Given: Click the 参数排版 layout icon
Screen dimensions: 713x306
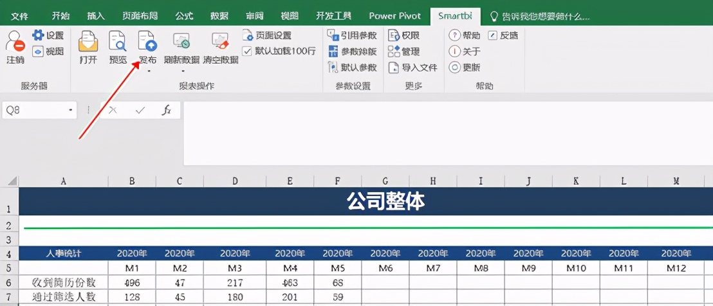Looking at the screenshot, I should coord(333,51).
